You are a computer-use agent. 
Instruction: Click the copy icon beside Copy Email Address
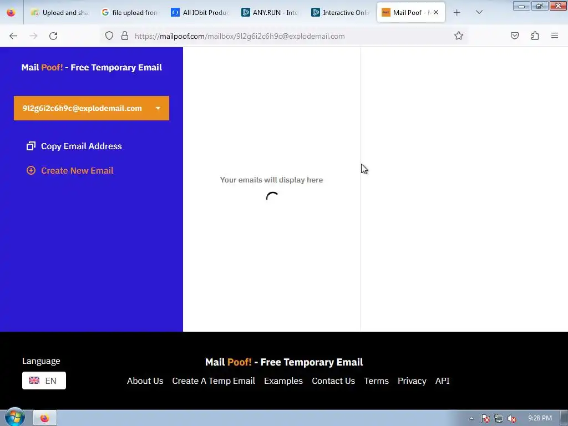[31, 146]
